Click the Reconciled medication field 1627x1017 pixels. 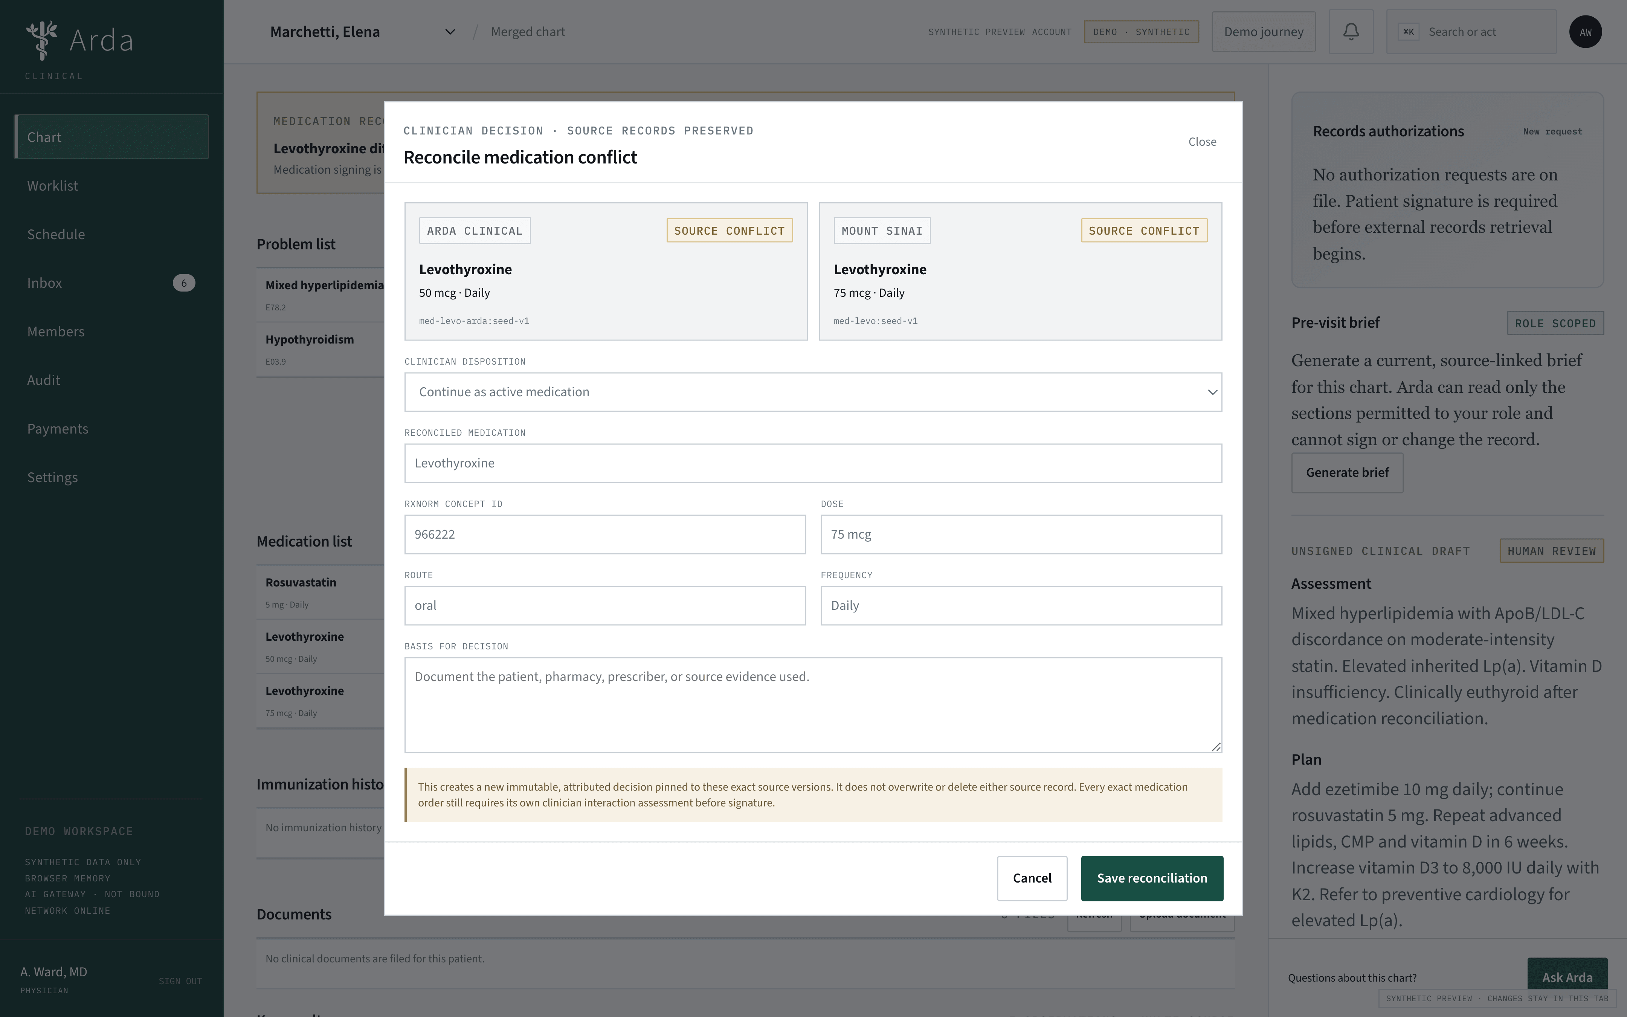813,463
